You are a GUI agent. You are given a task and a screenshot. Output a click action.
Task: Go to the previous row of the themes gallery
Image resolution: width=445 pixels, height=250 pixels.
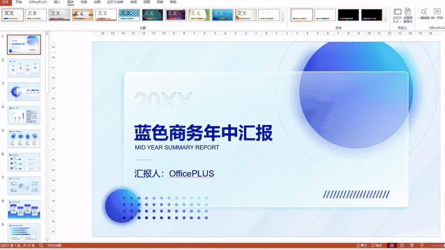(283, 10)
